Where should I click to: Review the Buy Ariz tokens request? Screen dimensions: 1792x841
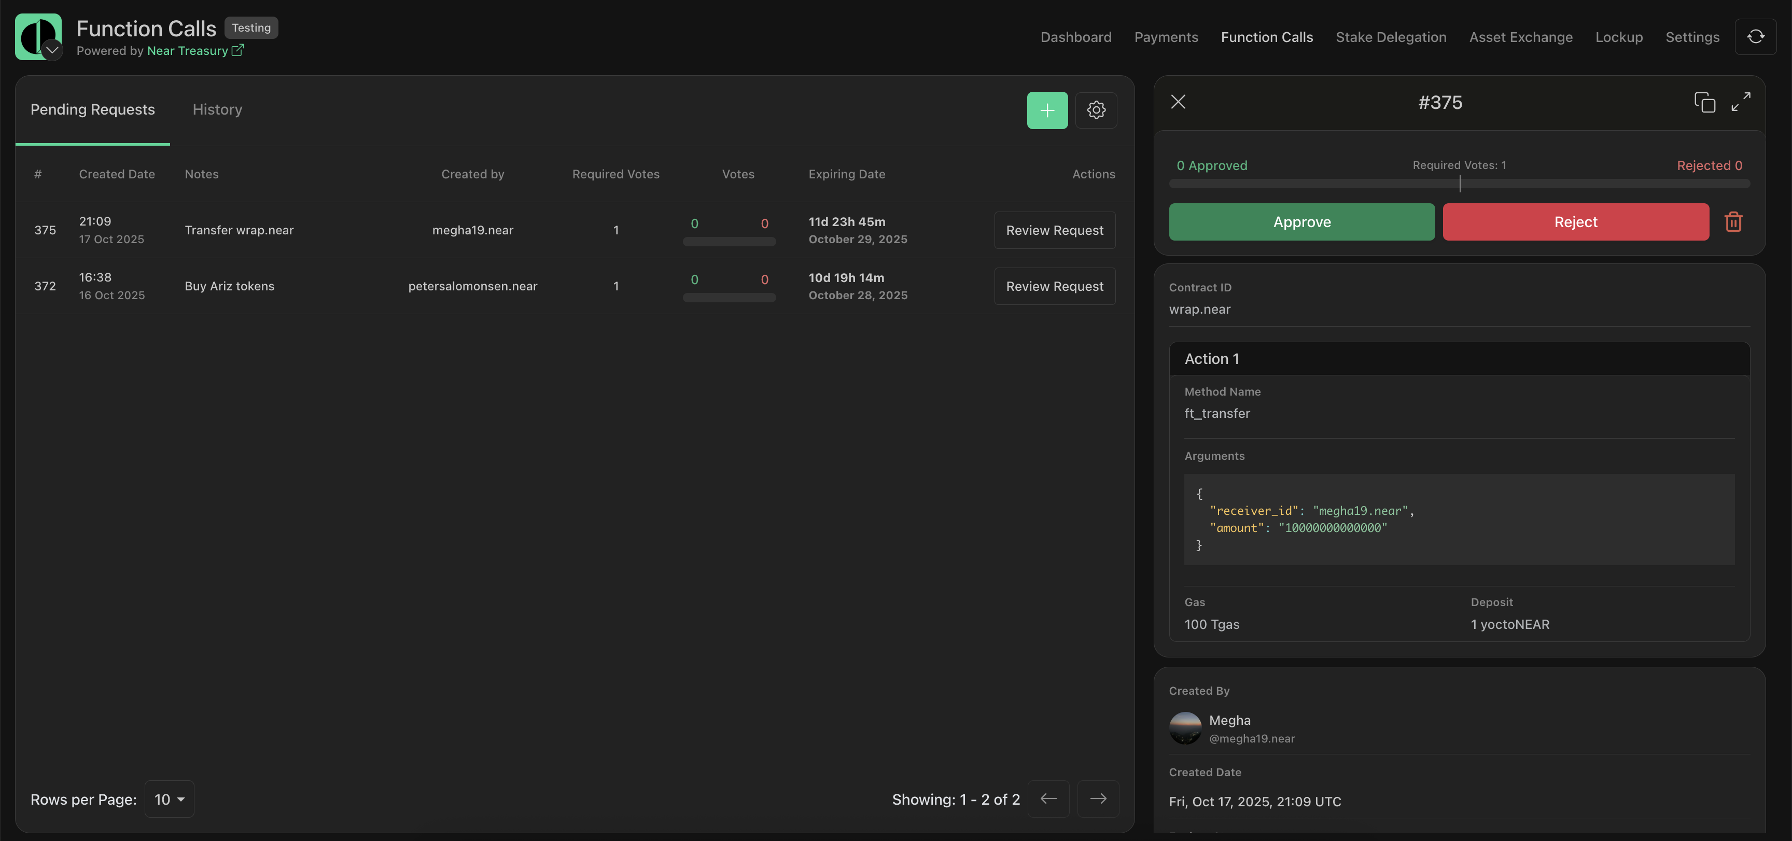[x=1055, y=286]
